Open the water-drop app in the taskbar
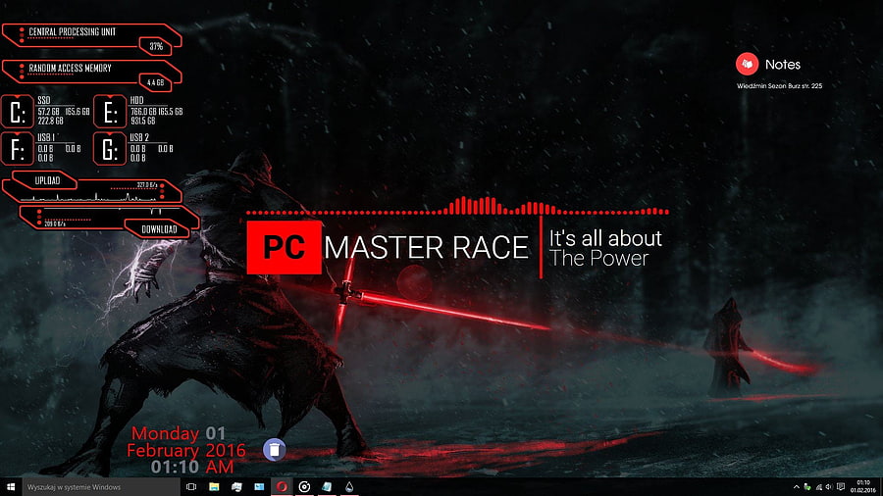The height and width of the screenshot is (496, 883). (x=349, y=487)
